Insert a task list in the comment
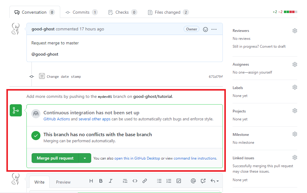Screen dimensions: 307x193 [x=178, y=181]
